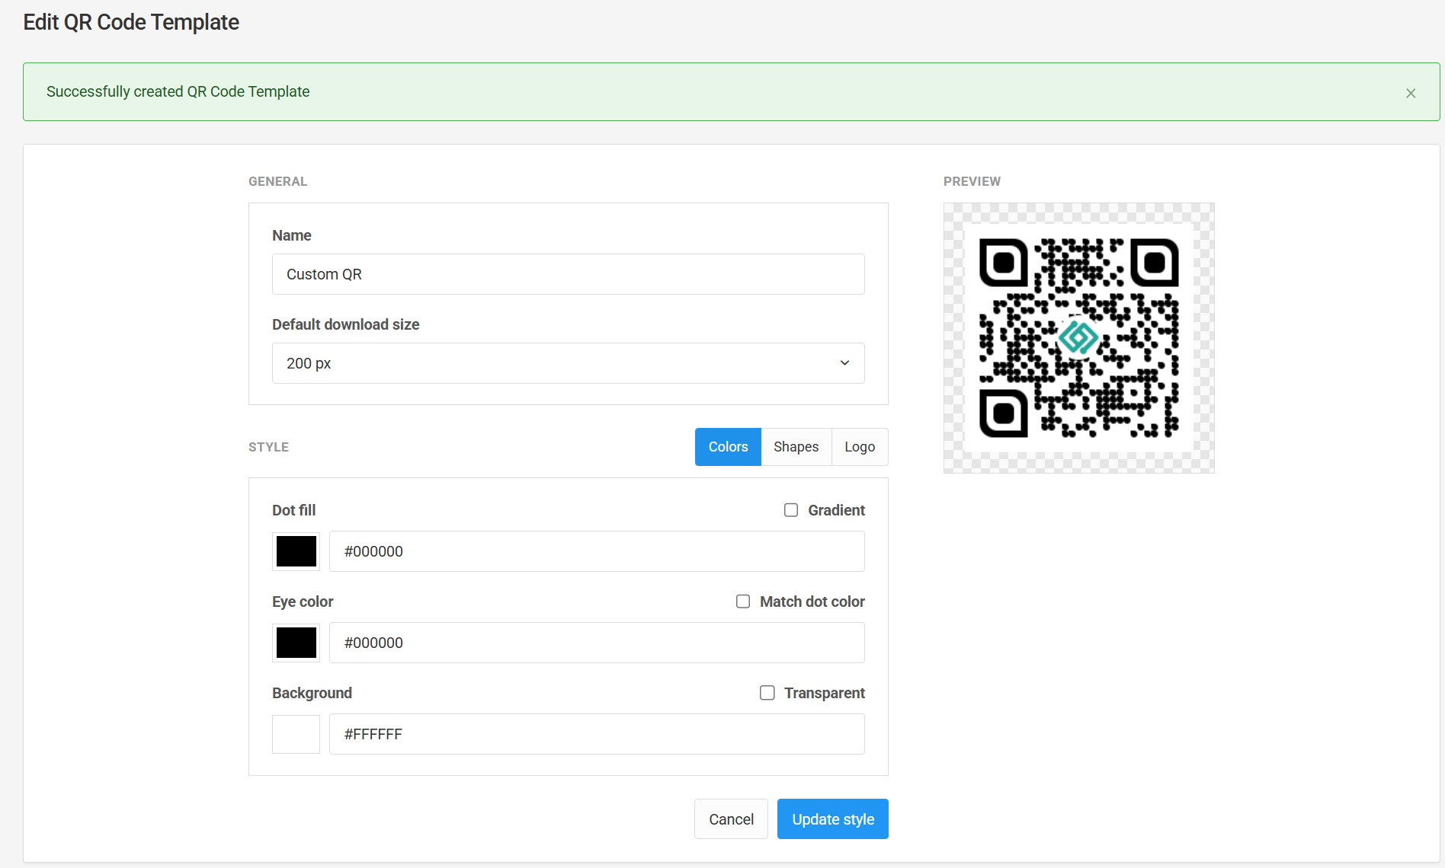
Task: Open the Eye color swatch picker
Action: pyautogui.click(x=296, y=643)
